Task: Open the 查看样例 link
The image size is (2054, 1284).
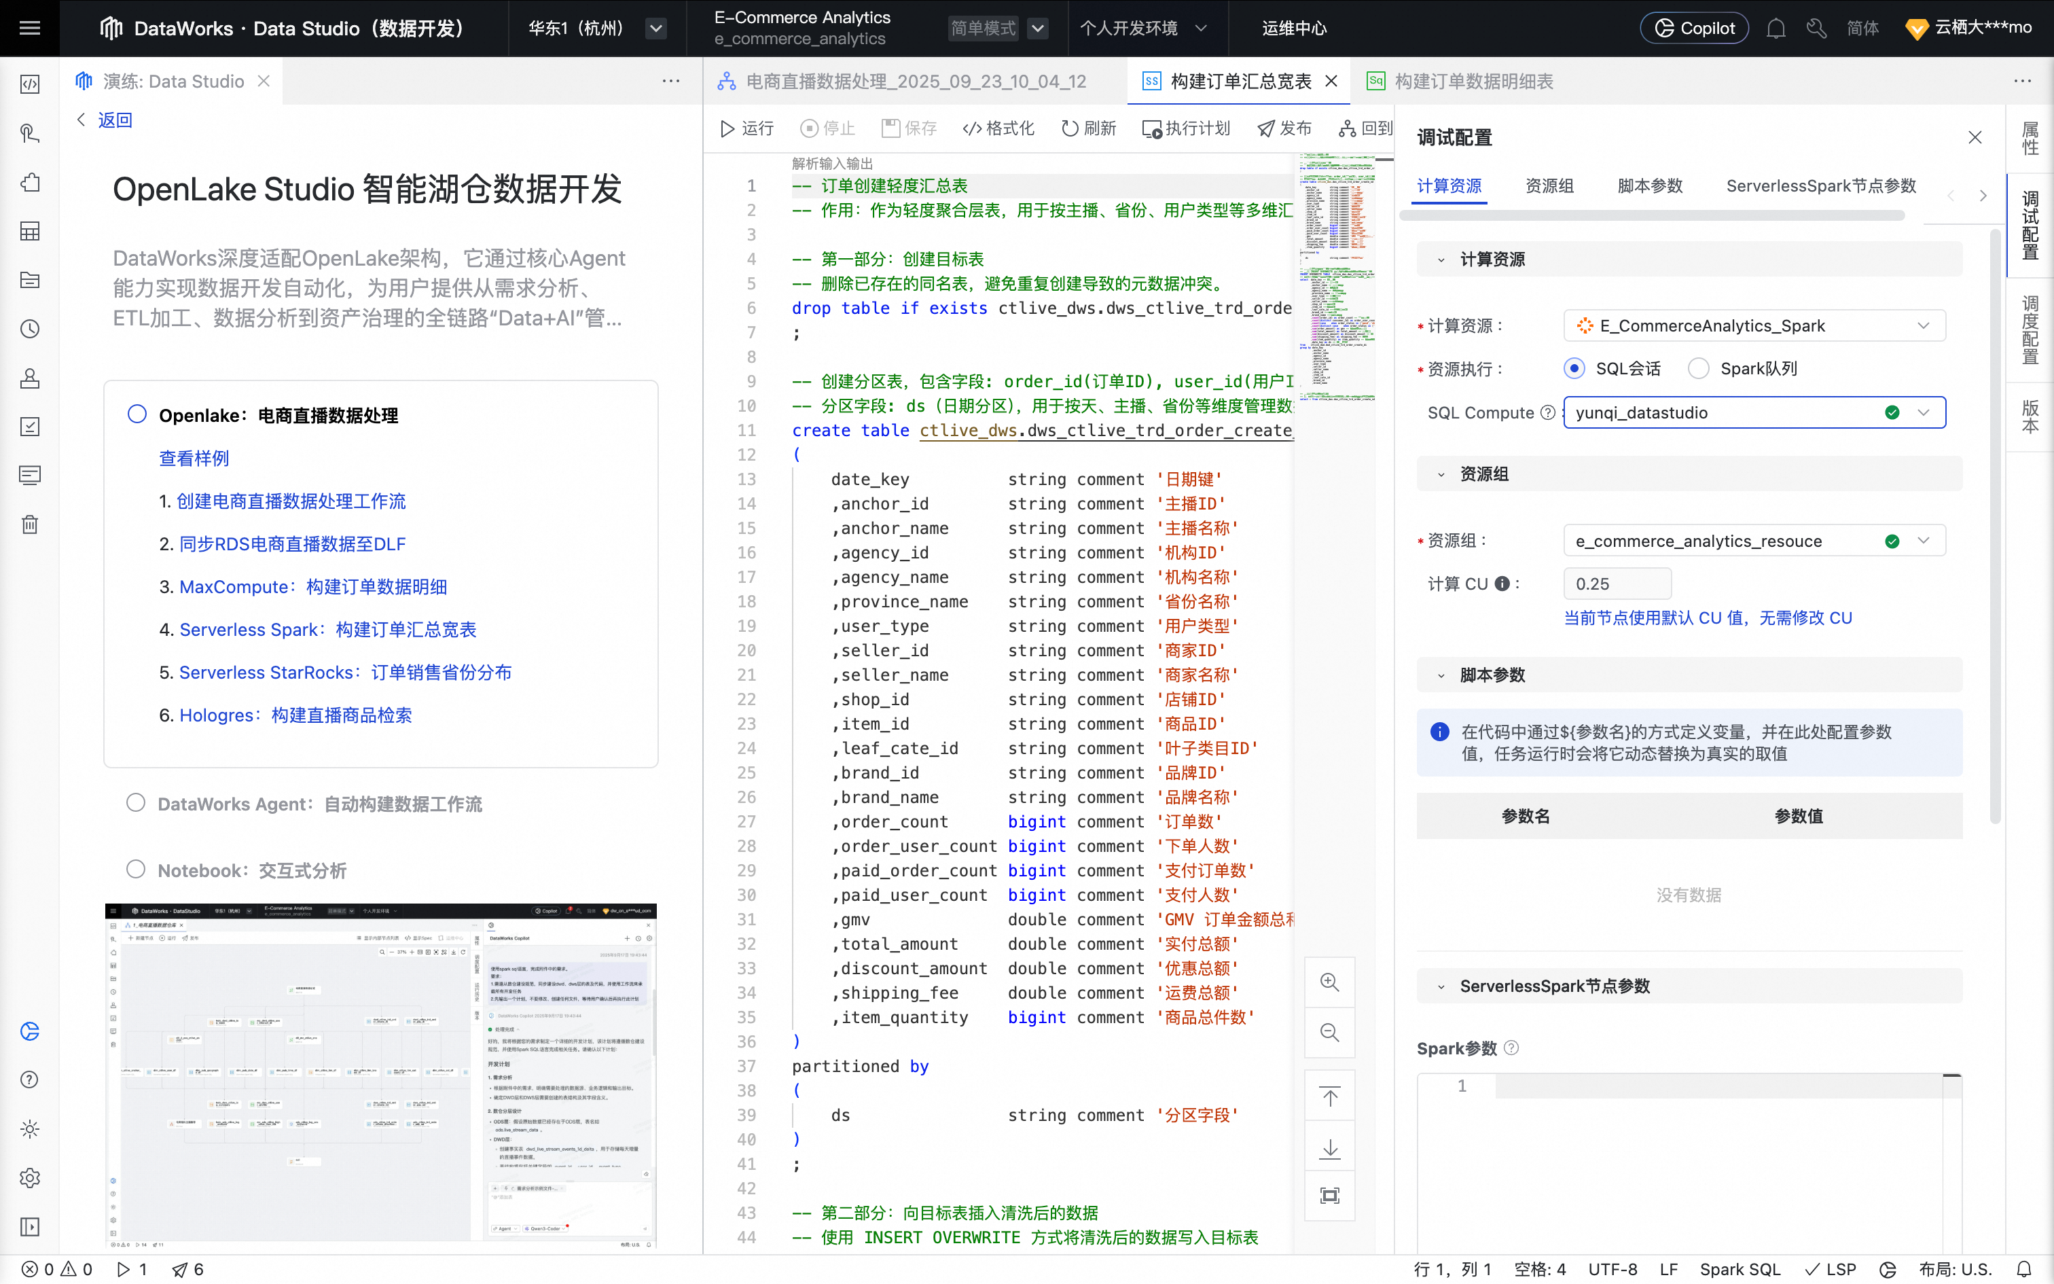Action: (194, 459)
